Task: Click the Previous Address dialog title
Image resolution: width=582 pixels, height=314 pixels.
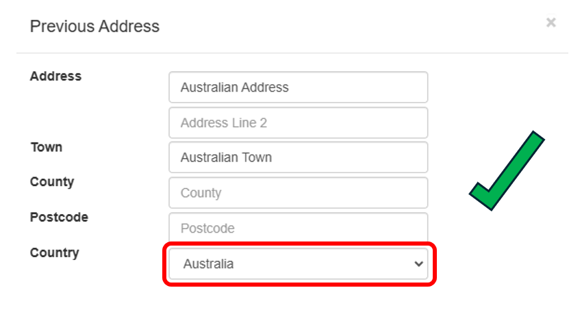Action: click(94, 27)
